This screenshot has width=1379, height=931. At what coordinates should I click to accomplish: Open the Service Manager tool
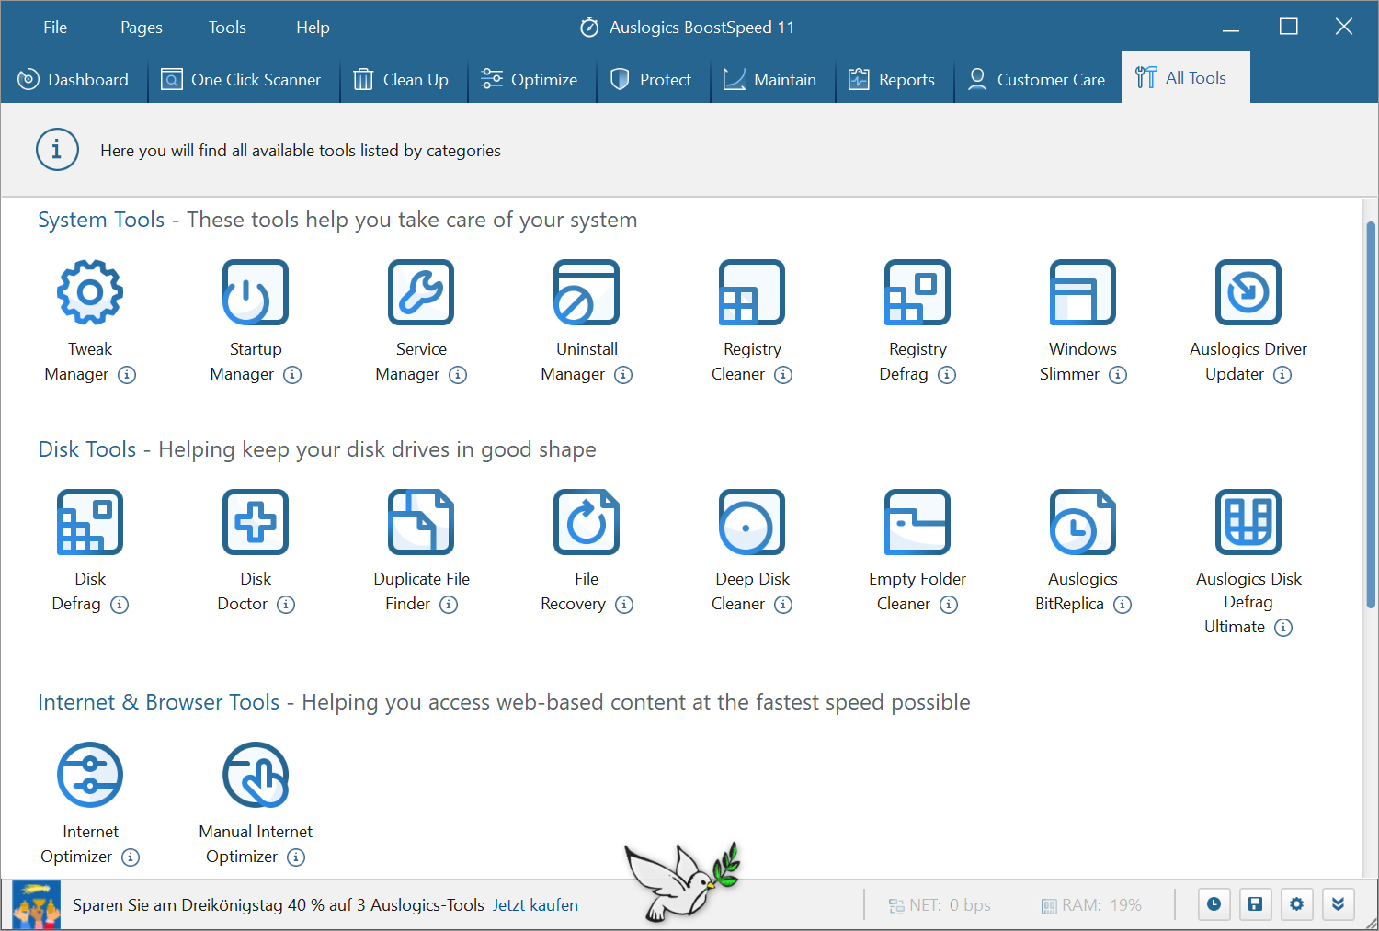(x=421, y=292)
